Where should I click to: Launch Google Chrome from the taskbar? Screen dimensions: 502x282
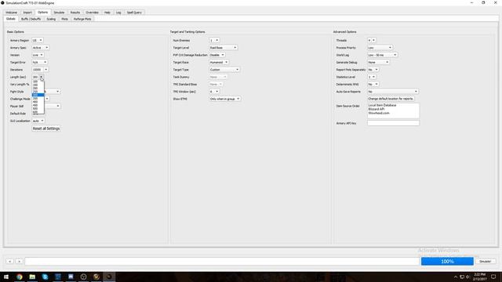pos(19,277)
